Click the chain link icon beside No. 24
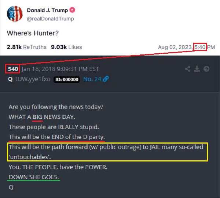This screenshot has height=198, width=220. point(106,79)
